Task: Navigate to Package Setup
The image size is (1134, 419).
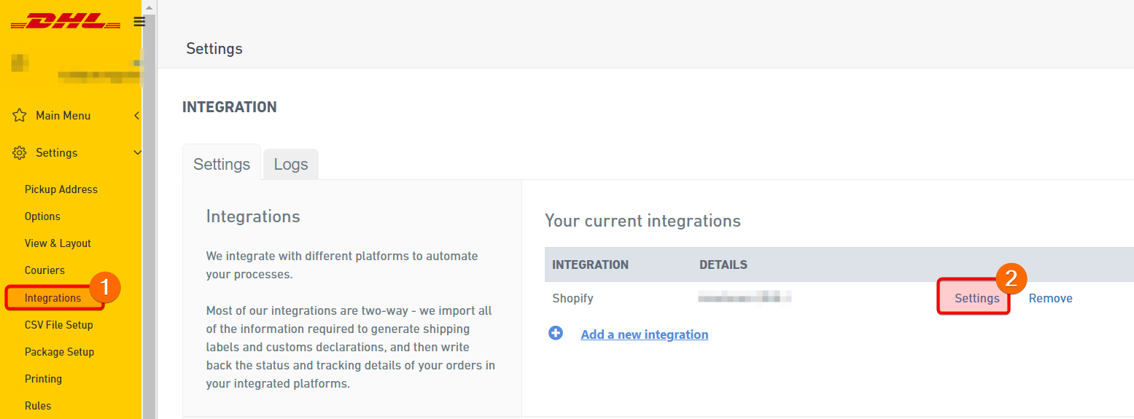Action: [59, 352]
